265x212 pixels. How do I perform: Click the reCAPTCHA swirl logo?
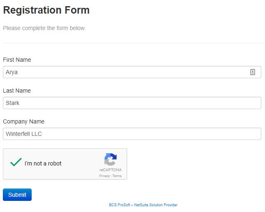111,159
